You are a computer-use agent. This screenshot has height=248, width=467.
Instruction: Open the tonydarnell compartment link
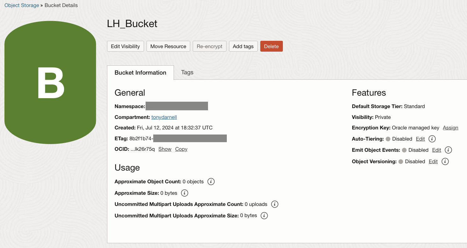point(164,117)
